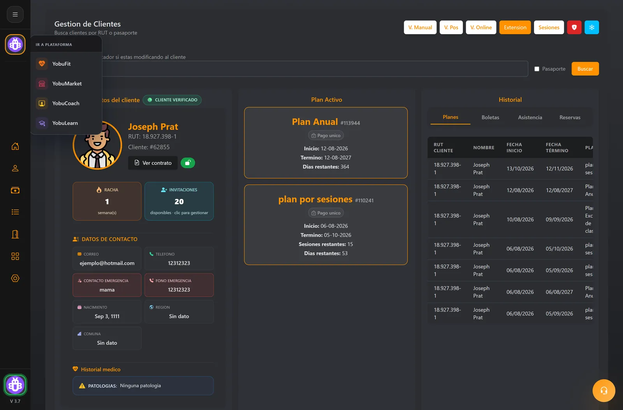Click the Sesiones button

(549, 27)
